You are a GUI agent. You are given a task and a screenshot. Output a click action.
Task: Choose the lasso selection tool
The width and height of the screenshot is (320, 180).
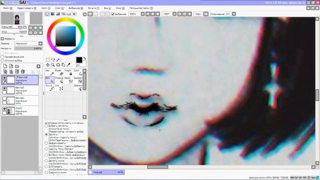(x=53, y=60)
